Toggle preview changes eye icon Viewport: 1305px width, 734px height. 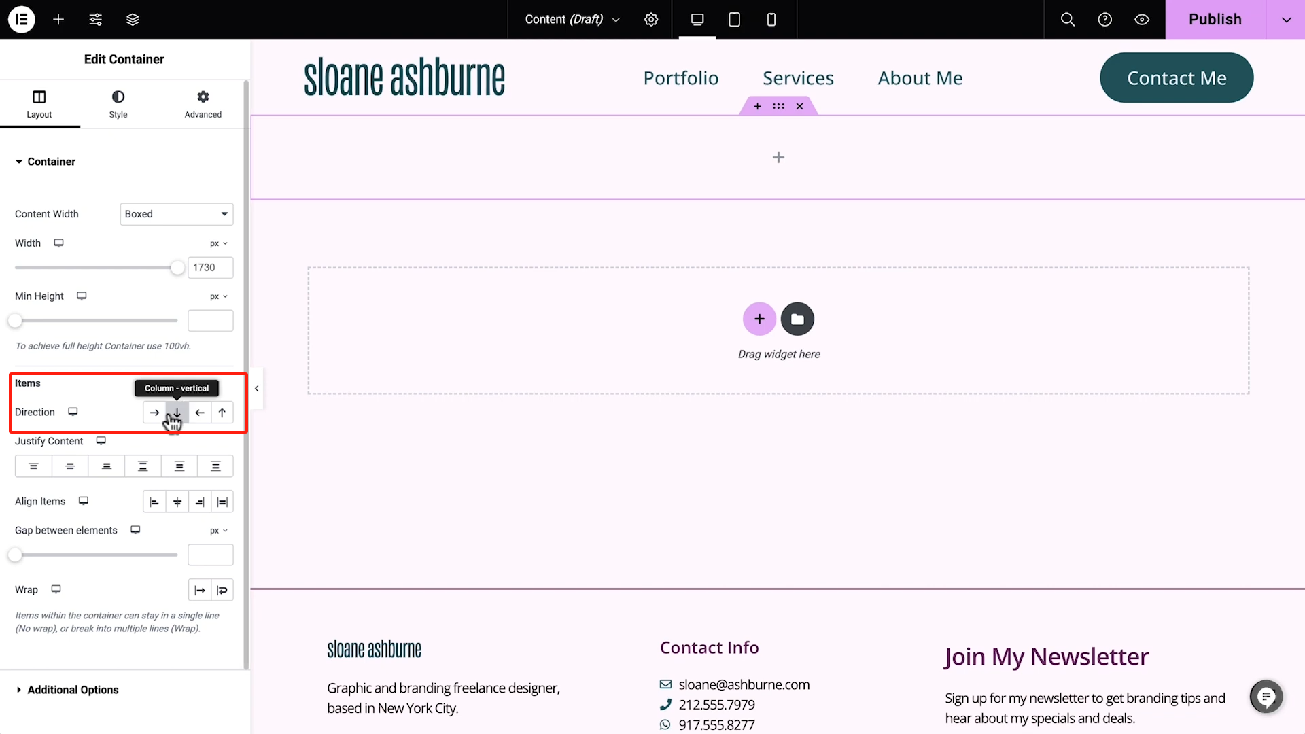1142,20
